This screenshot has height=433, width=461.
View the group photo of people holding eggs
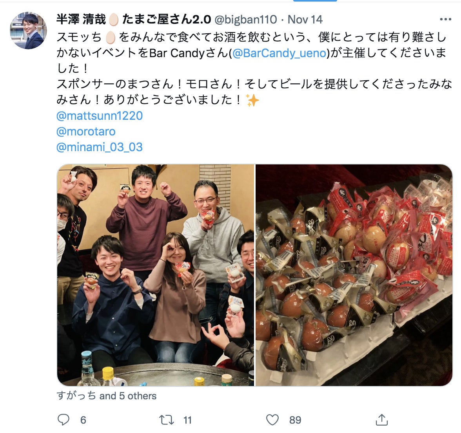pyautogui.click(x=156, y=275)
